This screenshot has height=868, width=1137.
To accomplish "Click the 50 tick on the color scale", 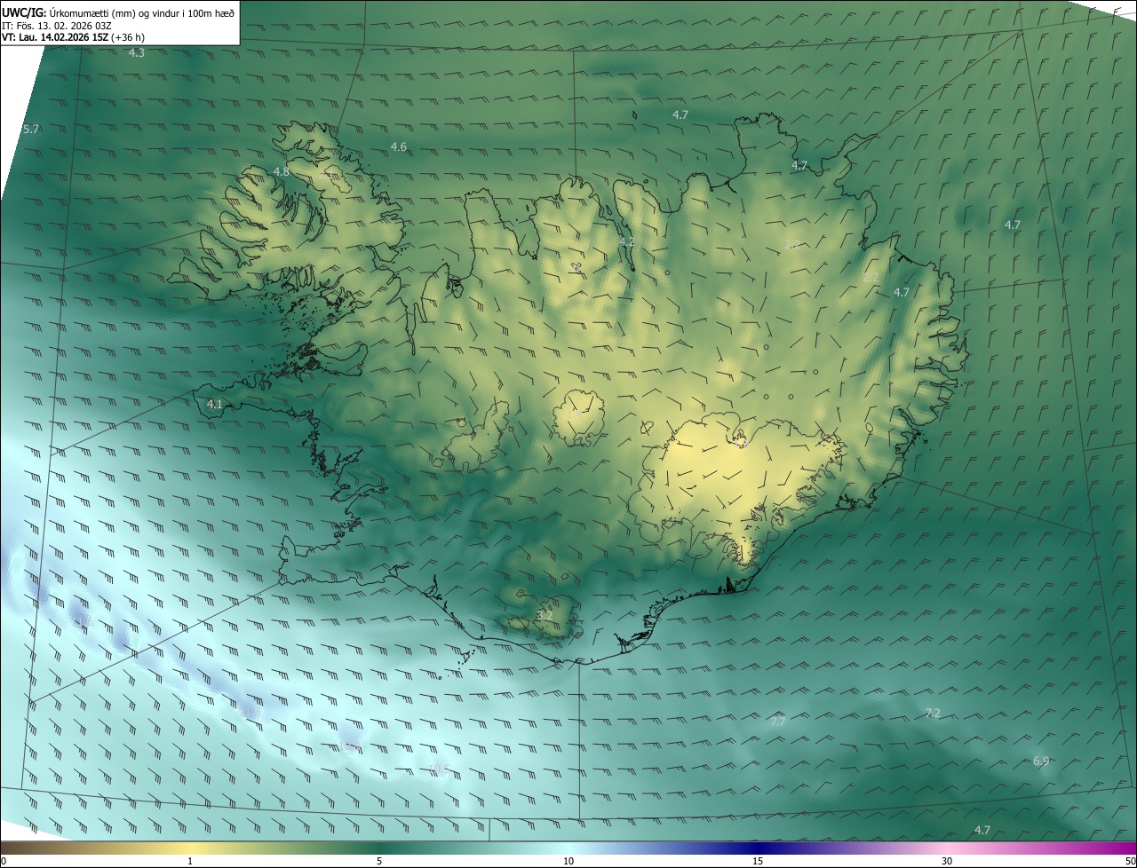I will (1130, 861).
